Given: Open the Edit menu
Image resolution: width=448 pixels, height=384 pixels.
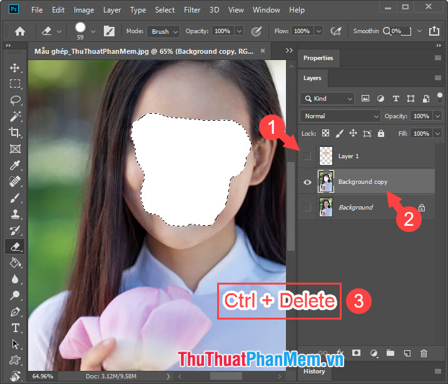Looking at the screenshot, I should coord(58,10).
